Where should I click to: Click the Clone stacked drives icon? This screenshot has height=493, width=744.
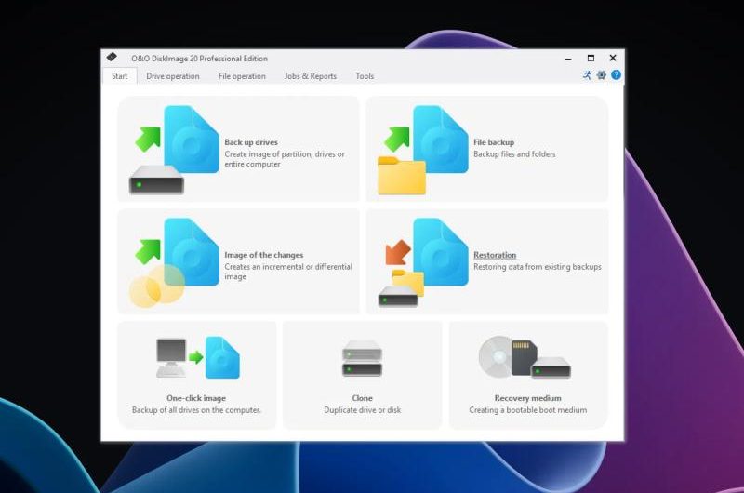[x=362, y=358]
